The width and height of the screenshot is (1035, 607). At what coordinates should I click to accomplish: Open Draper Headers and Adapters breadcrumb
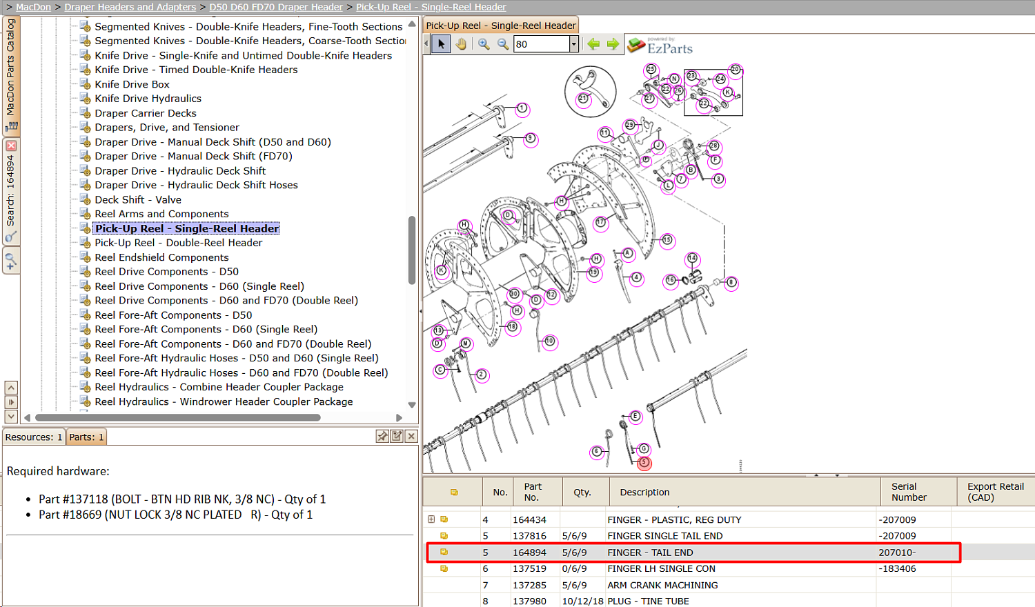(x=130, y=7)
